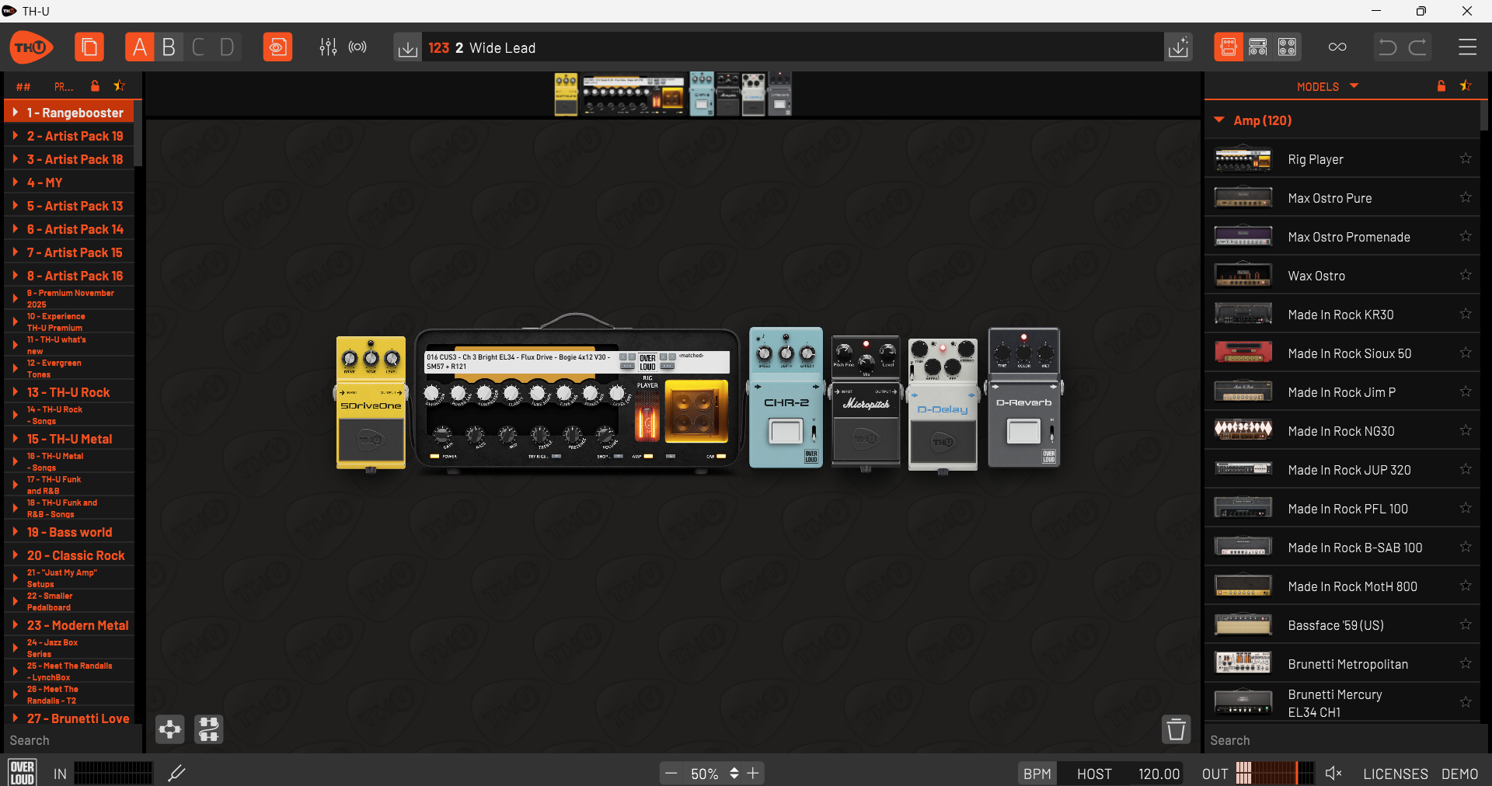Select the Made In Rock NG30 amp
1492x786 pixels.
[x=1342, y=430]
